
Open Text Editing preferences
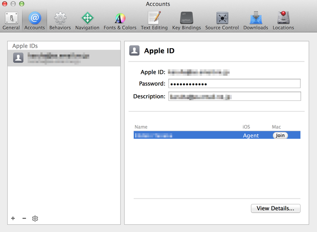click(154, 20)
